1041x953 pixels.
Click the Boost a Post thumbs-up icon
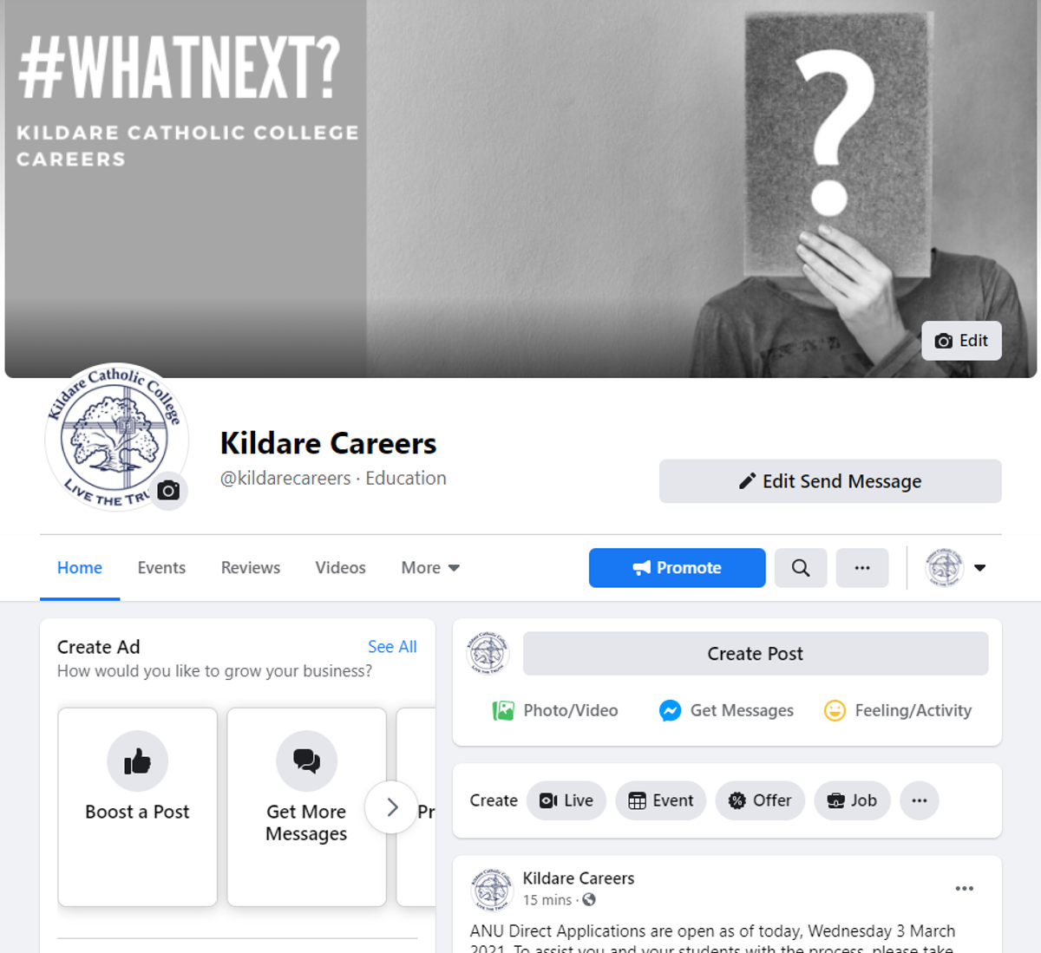(x=137, y=761)
